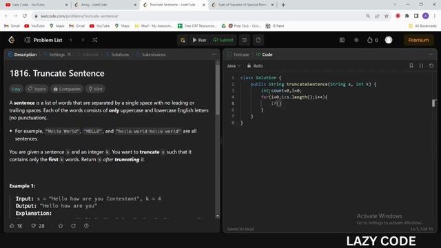Click the browser address bar

tap(197, 16)
